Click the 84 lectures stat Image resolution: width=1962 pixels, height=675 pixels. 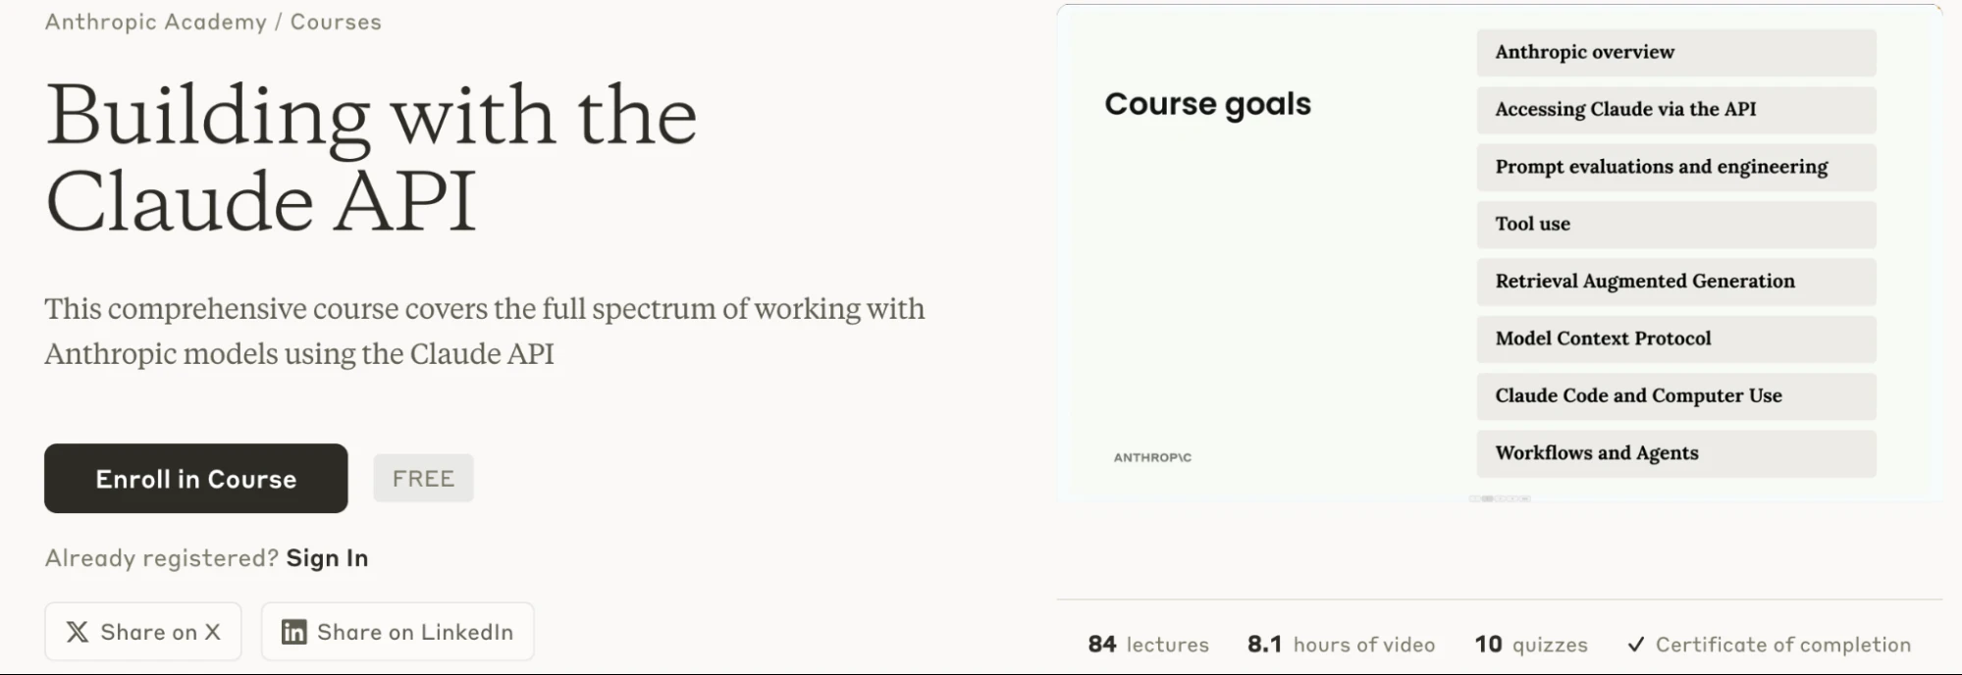pyautogui.click(x=1146, y=645)
